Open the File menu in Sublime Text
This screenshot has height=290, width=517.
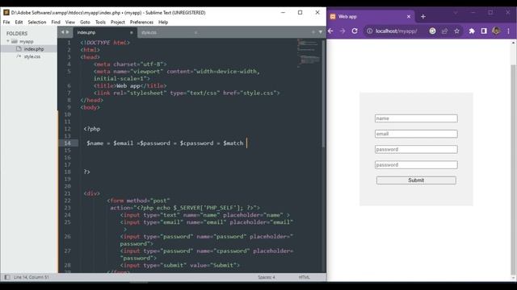[x=6, y=22]
